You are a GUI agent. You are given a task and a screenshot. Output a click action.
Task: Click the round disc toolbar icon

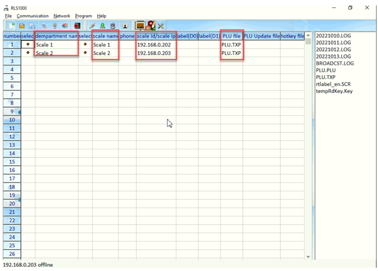coord(113,26)
